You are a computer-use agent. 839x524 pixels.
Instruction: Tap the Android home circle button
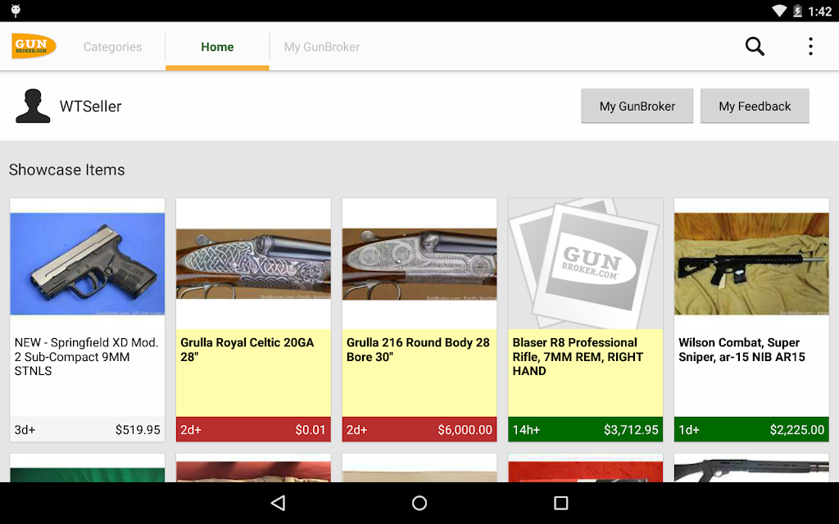419,503
